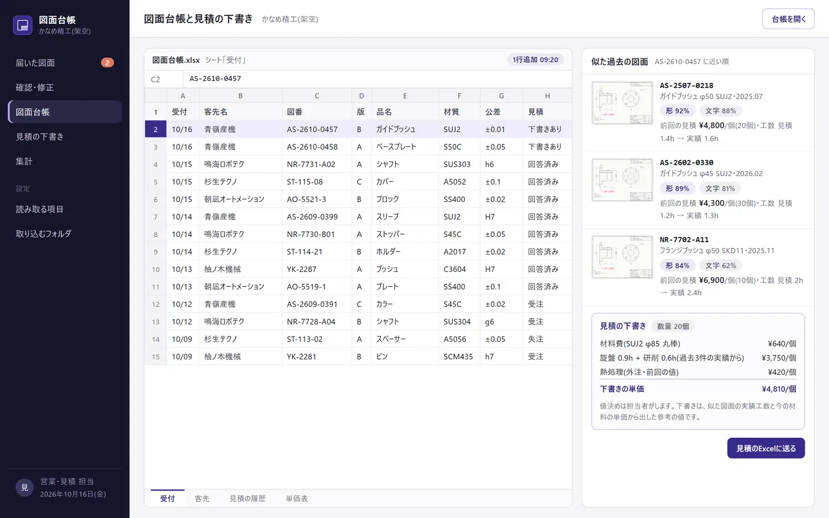Viewport: 829px width, 518px height.
Task: Click the 1行追加 09:20 badge
Action: click(536, 60)
